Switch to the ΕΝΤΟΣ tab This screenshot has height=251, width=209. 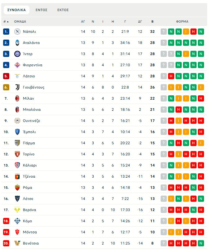[x=41, y=10]
